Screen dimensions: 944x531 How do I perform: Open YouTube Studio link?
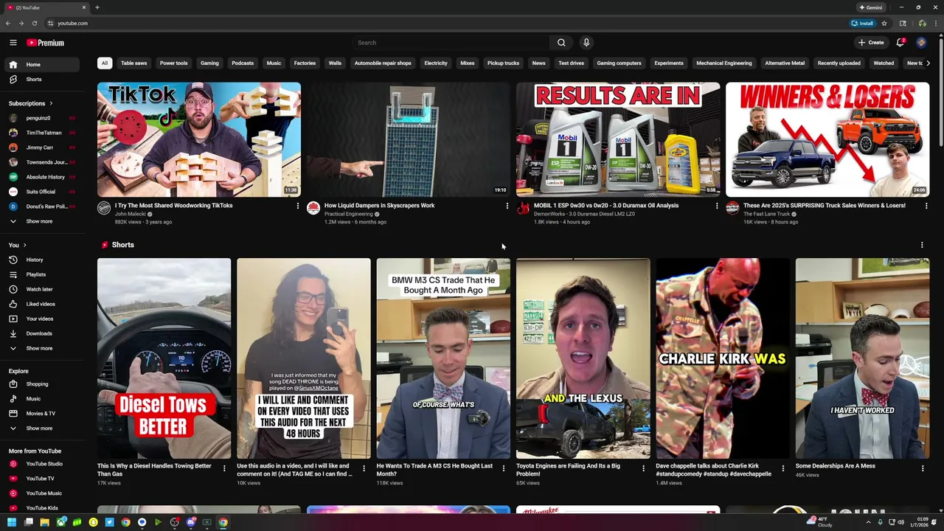point(41,464)
